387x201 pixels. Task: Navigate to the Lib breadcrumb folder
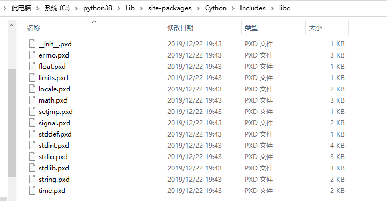[x=130, y=8]
